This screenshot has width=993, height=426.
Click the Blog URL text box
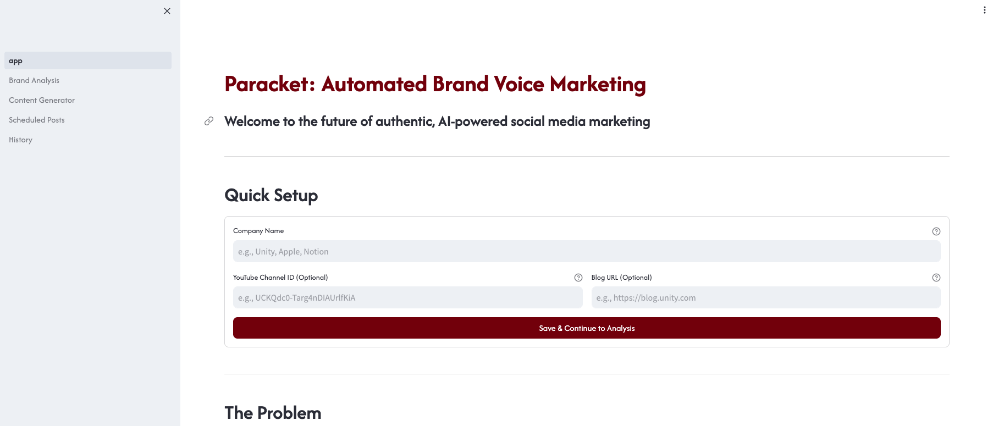pyautogui.click(x=765, y=297)
